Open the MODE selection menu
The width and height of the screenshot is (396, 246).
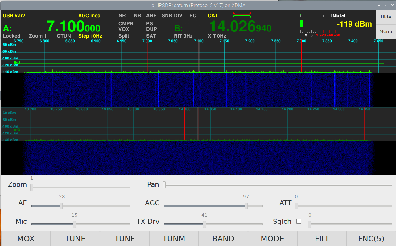[x=273, y=239]
